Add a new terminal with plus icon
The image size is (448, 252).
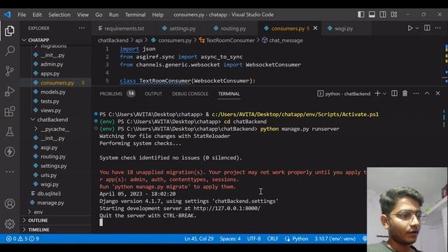point(377,93)
